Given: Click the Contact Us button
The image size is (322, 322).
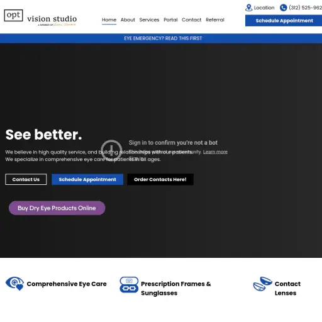Looking at the screenshot, I should coord(26,179).
